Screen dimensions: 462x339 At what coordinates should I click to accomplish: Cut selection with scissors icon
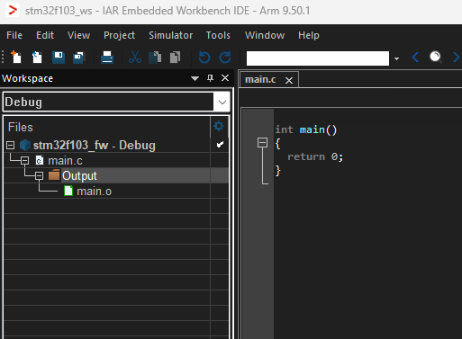coord(135,57)
